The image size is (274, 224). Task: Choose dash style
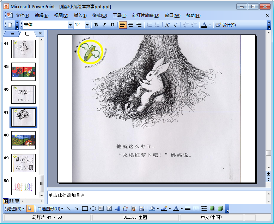pyautogui.click(x=196, y=209)
